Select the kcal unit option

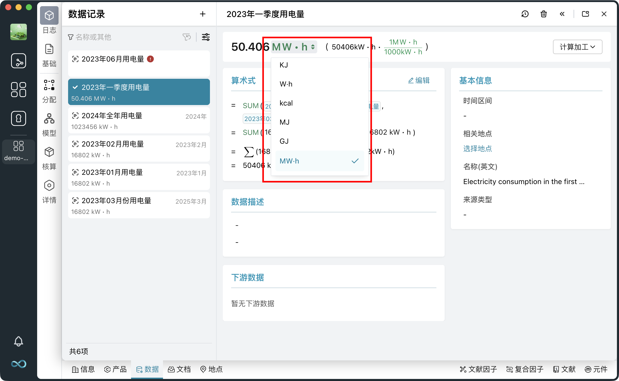coord(286,103)
